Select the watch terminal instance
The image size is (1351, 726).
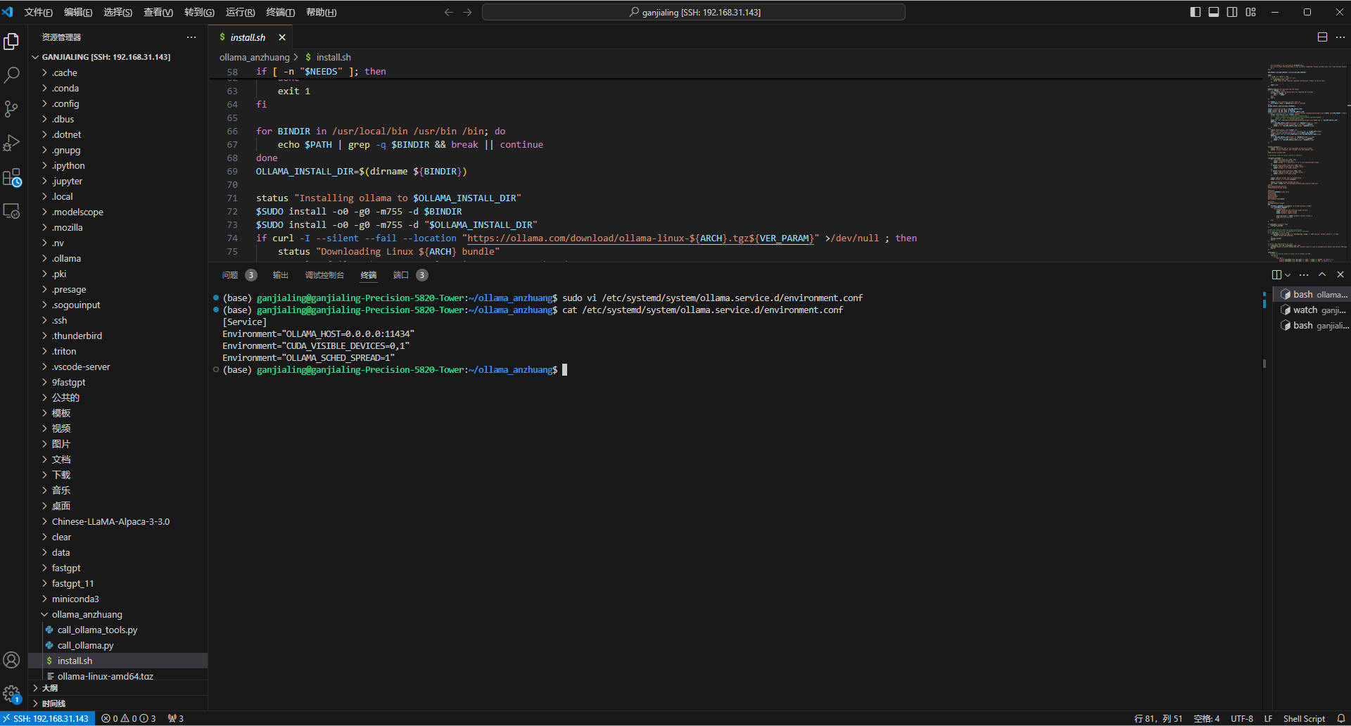tap(1313, 310)
